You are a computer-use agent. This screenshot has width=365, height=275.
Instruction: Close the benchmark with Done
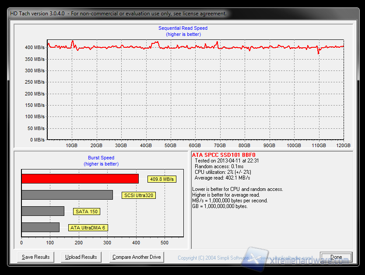pyautogui.click(x=336, y=257)
